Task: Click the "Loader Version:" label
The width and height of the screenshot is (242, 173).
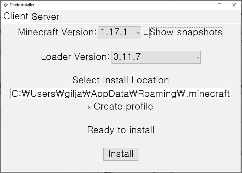Action: pyautogui.click(x=75, y=57)
